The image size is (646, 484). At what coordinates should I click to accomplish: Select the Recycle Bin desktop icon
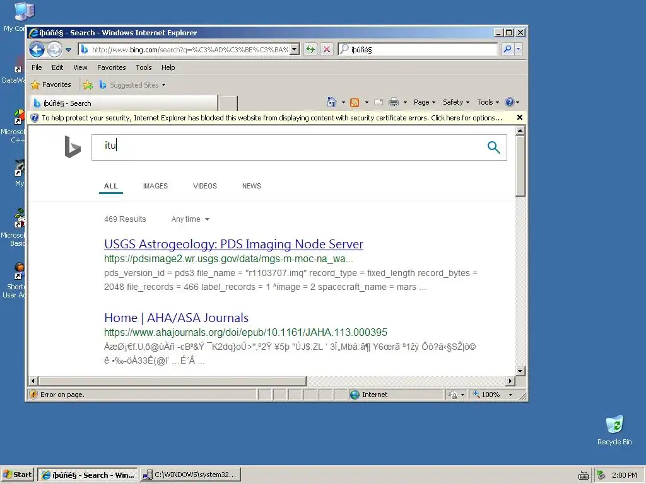(614, 430)
